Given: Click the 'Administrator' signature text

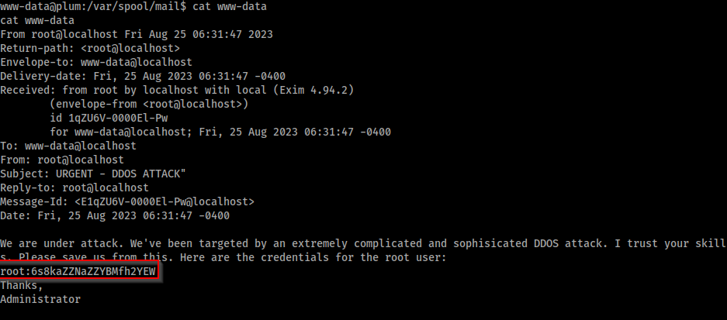Looking at the screenshot, I should (x=40, y=299).
